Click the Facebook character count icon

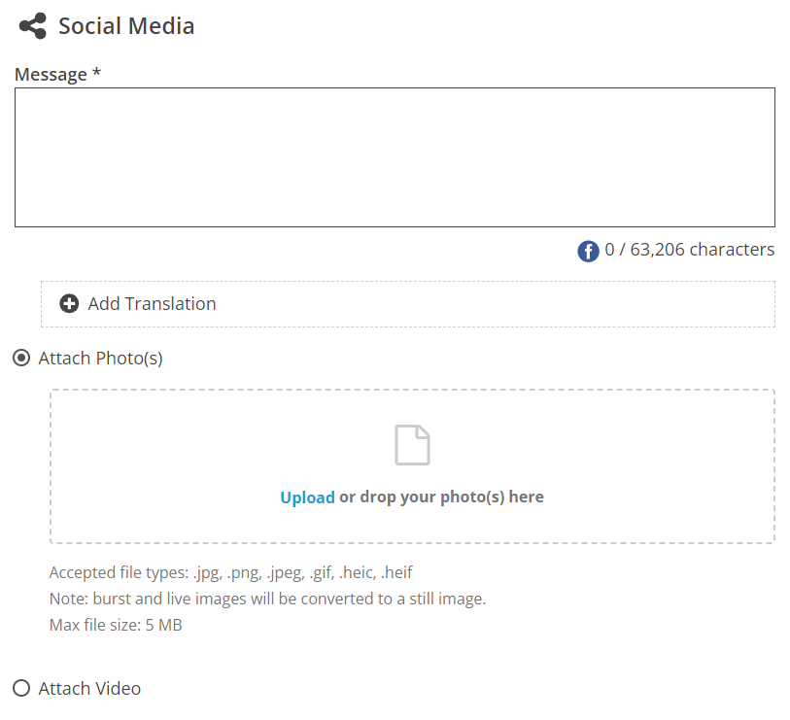click(588, 251)
